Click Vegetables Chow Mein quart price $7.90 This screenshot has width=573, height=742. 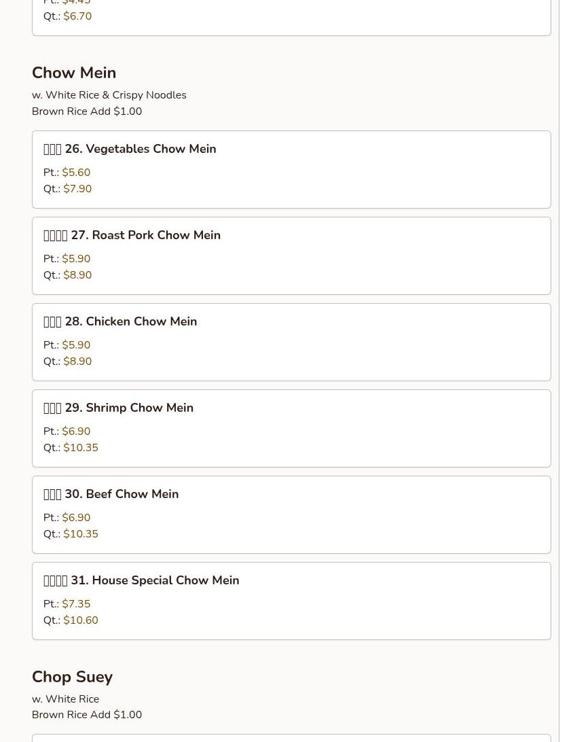click(x=77, y=189)
